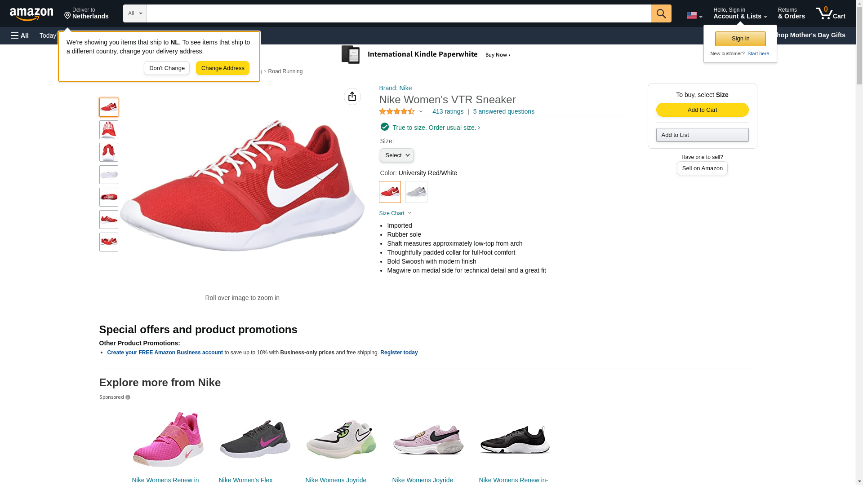
Task: Open the shopping cart
Action: coord(830,13)
